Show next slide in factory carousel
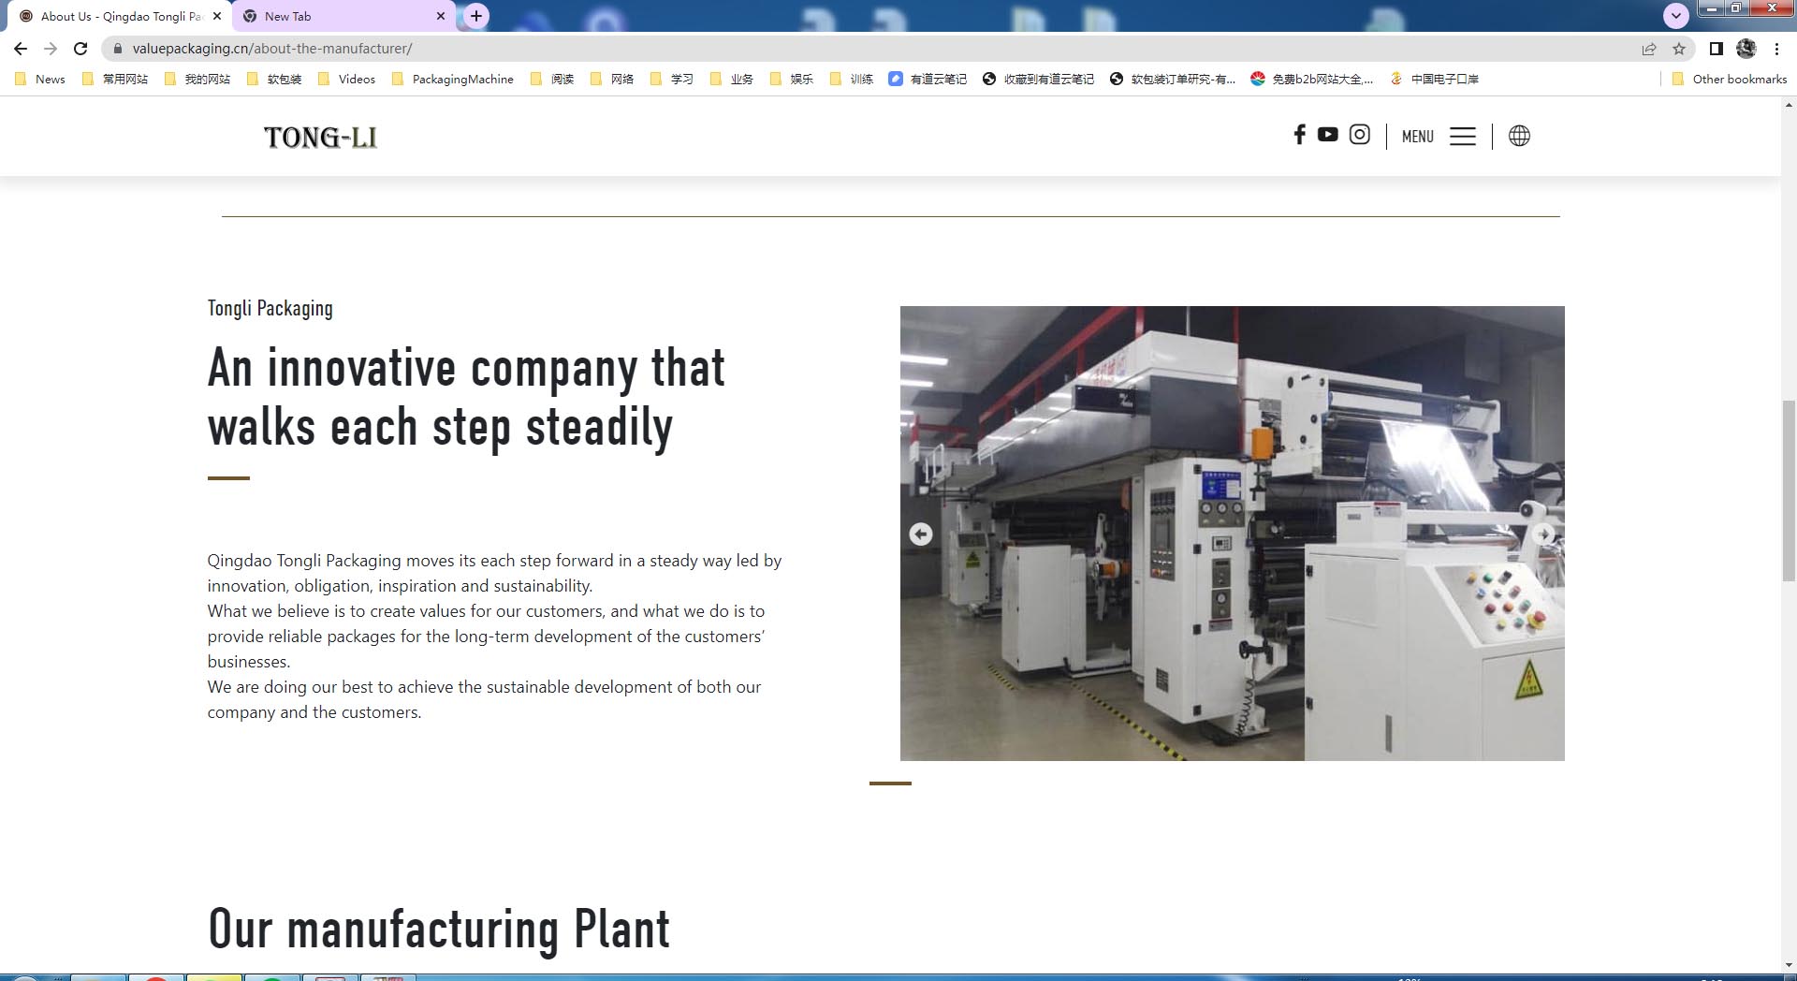The image size is (1797, 981). pyautogui.click(x=1543, y=534)
